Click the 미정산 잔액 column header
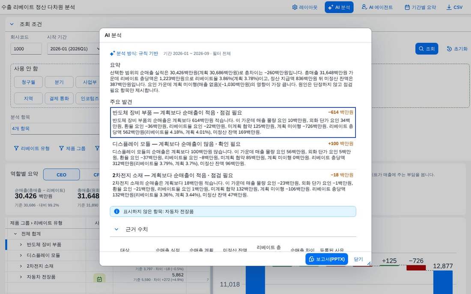 tap(235, 249)
